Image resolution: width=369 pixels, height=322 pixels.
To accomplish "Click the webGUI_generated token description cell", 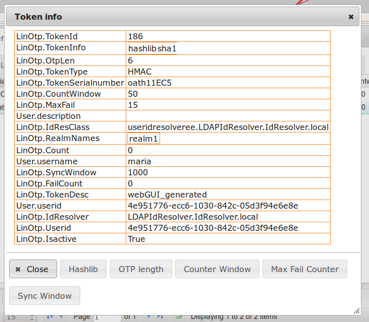I will click(167, 195).
